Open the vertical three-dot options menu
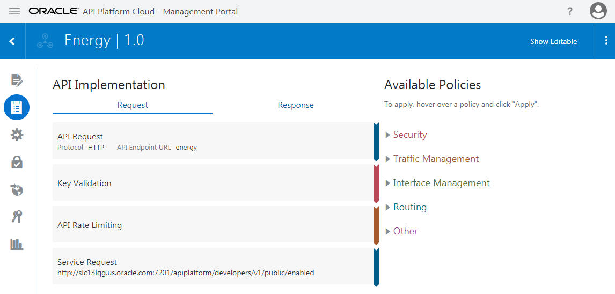 tap(606, 40)
